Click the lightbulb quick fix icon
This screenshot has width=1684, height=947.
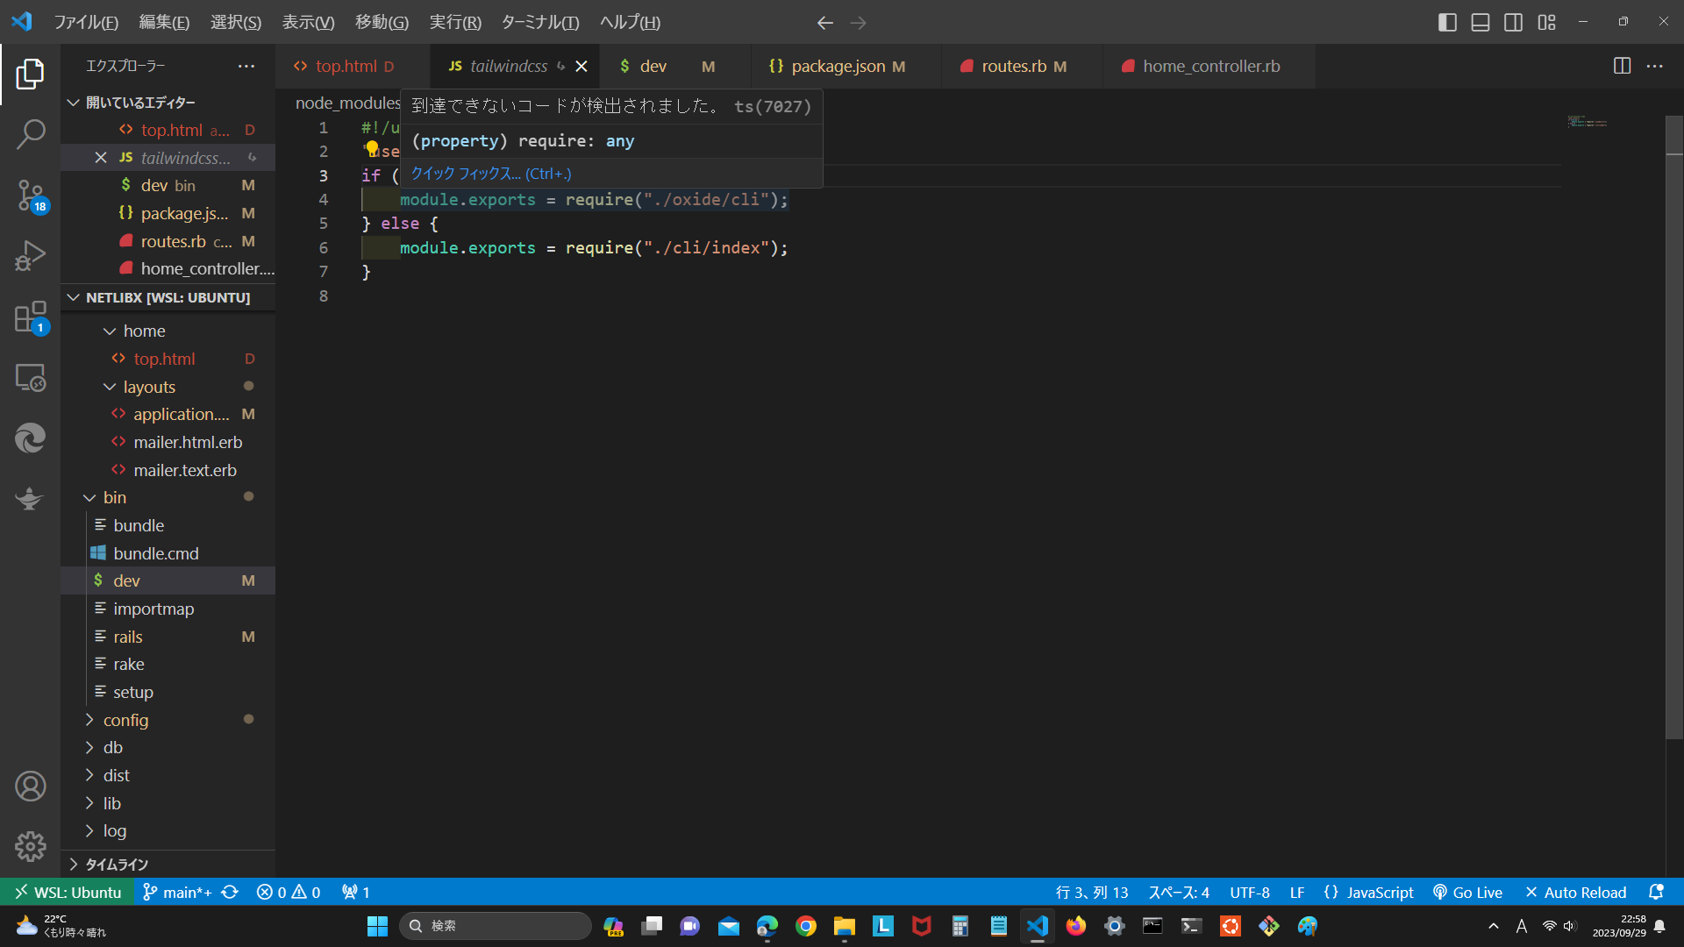tap(372, 149)
